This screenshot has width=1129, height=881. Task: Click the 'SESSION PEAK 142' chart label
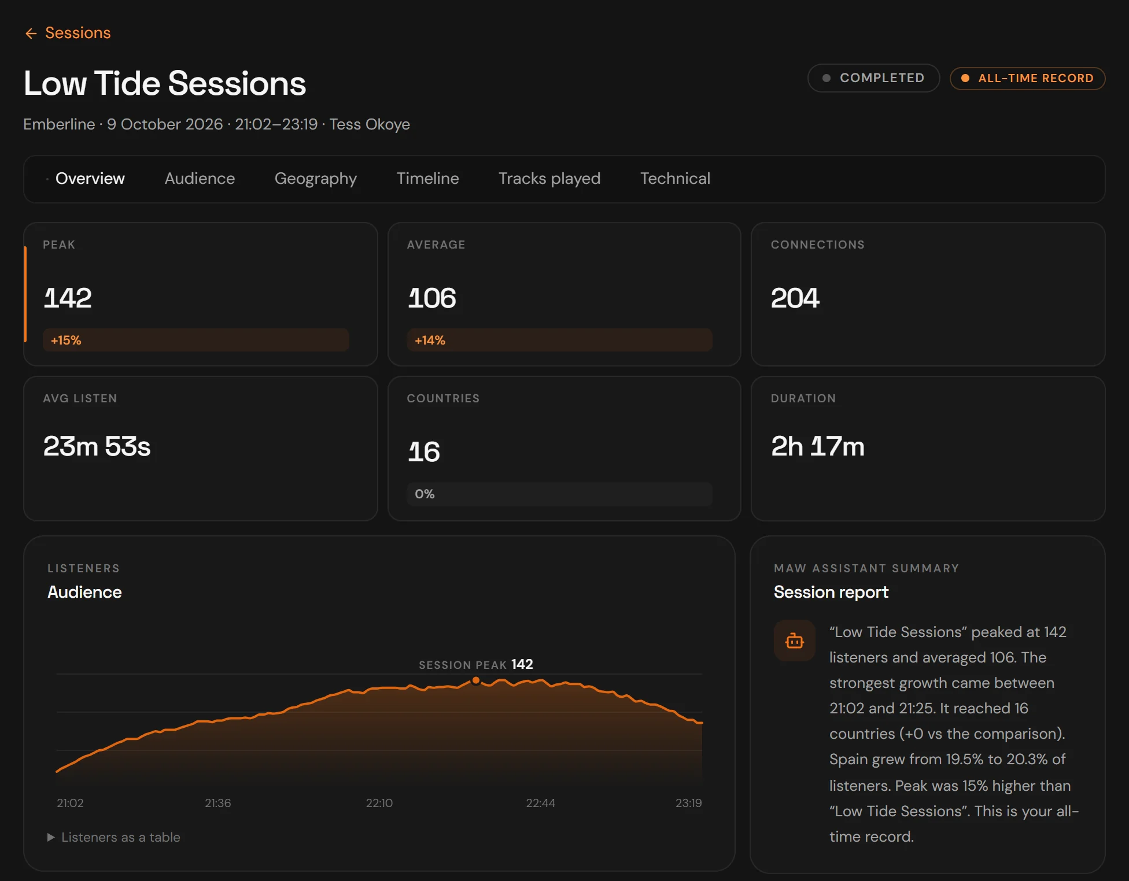click(475, 664)
